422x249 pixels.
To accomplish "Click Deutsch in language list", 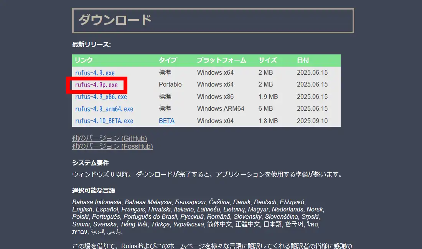I will tap(265, 202).
